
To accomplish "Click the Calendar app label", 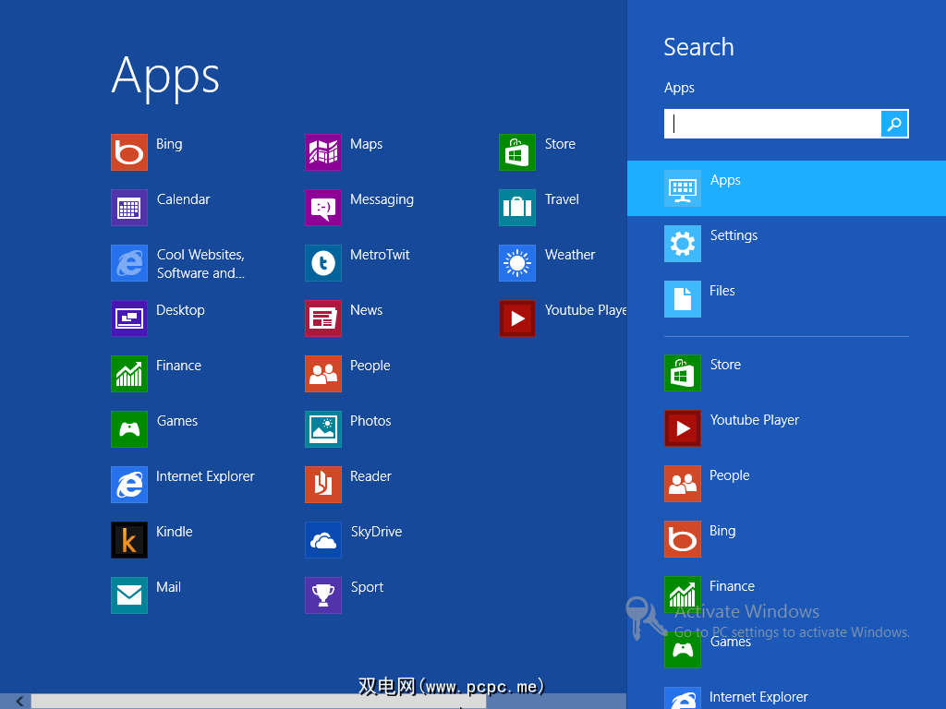I will [184, 199].
